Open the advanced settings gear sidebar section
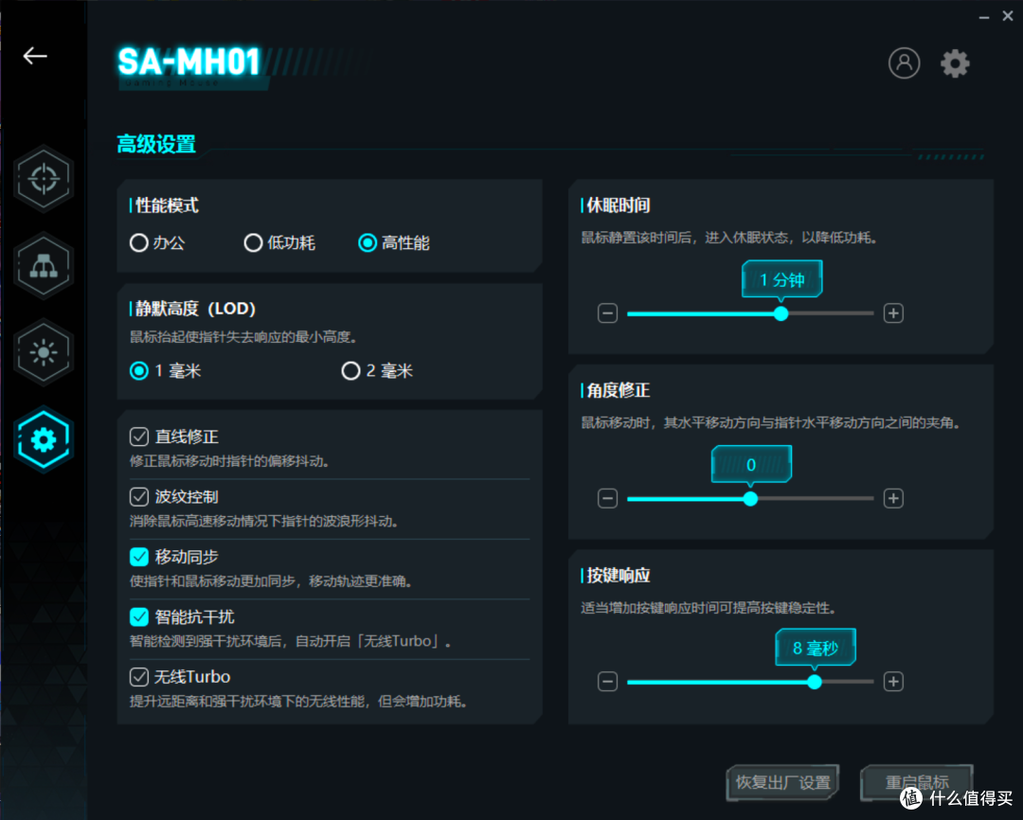This screenshot has height=820, width=1023. 44,439
